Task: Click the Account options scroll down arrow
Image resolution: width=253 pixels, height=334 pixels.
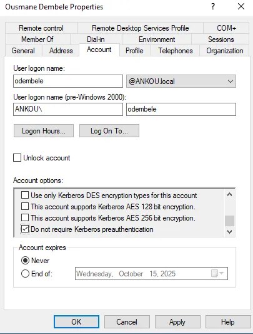Action: click(229, 231)
